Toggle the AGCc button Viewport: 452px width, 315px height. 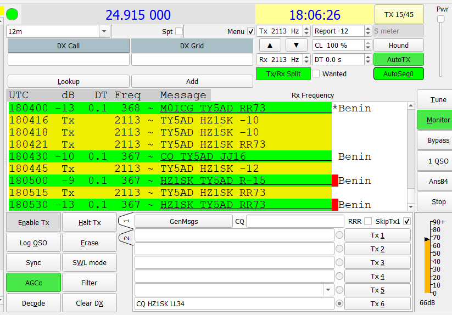point(34,283)
